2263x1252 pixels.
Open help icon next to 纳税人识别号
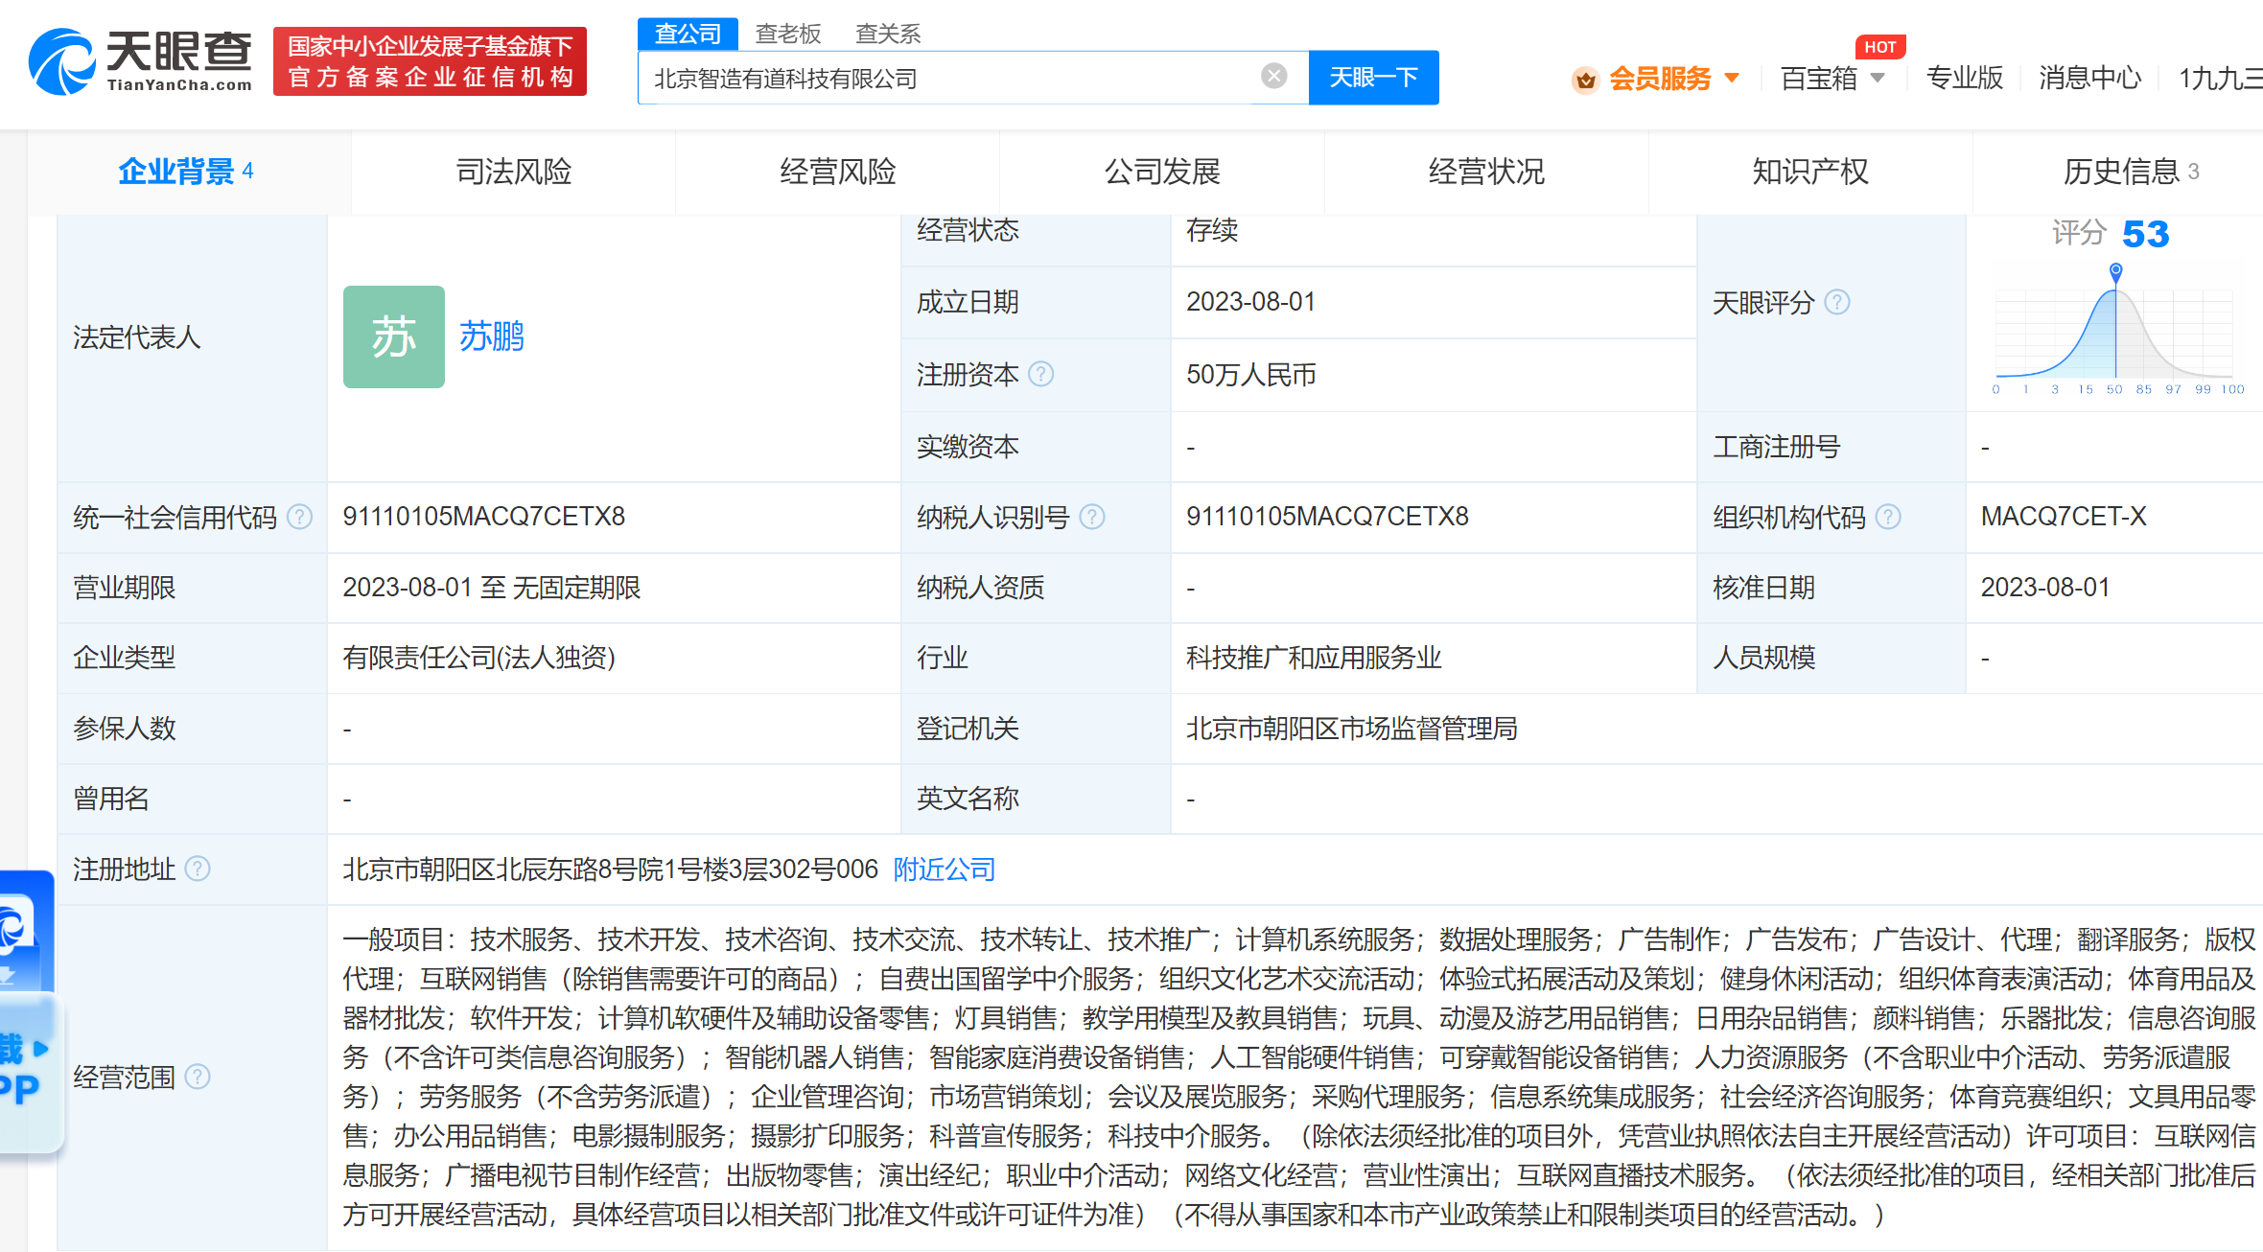(1091, 517)
